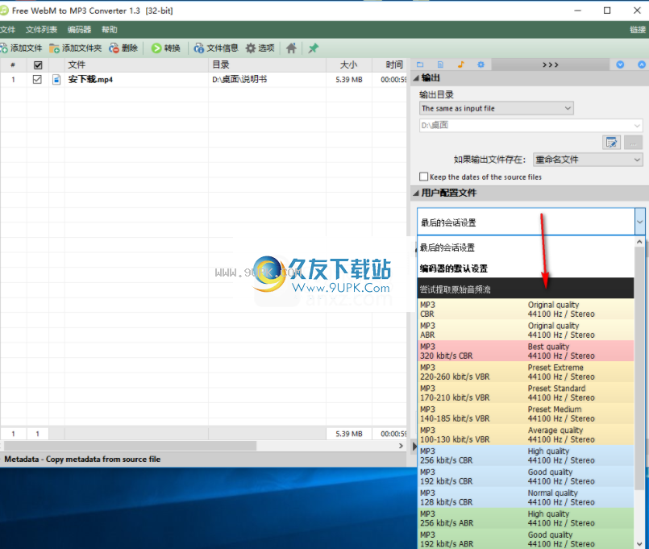This screenshot has width=649, height=549.
Task: Choose MP3 140-185 kbit/s VBR Preset Medium
Action: click(526, 414)
